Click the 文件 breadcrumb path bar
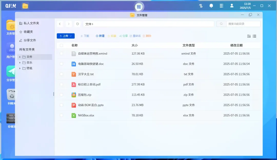 tap(149, 24)
